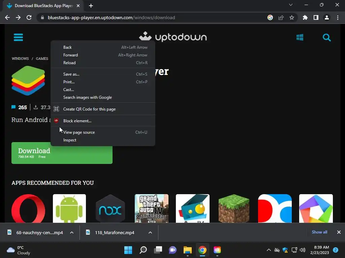This screenshot has width=345, height=258.
Task: Click Show all downloads
Action: click(x=319, y=232)
